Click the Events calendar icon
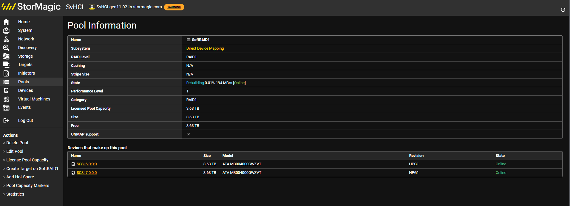This screenshot has width=570, height=206. (6, 107)
